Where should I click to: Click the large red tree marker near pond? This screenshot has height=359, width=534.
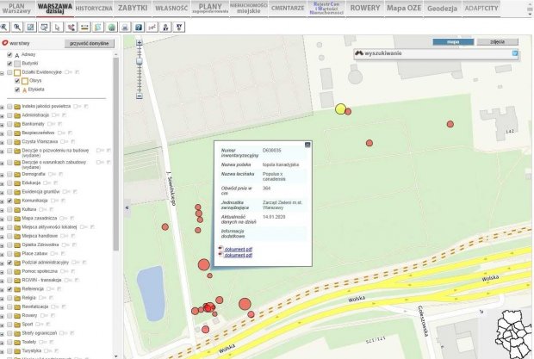[203, 265]
